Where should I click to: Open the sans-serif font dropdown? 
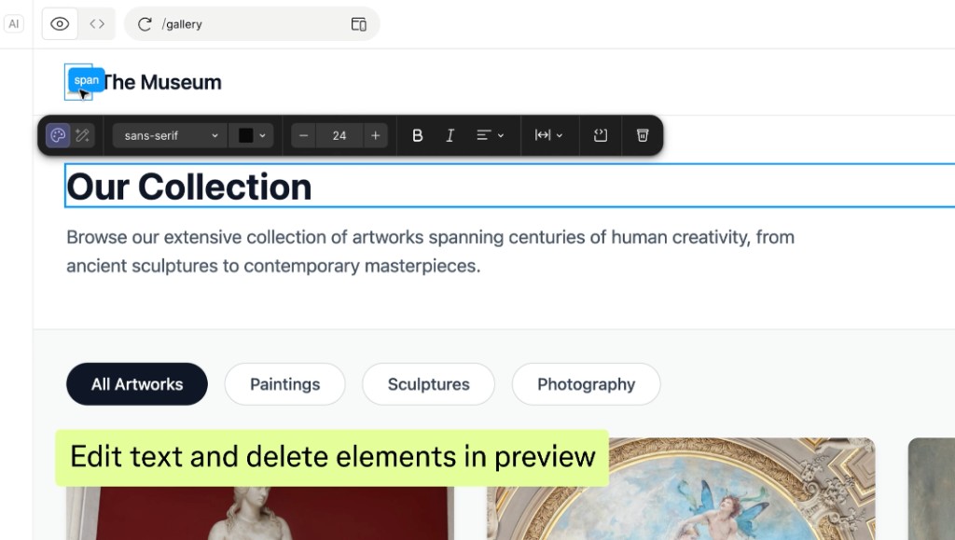(x=170, y=135)
